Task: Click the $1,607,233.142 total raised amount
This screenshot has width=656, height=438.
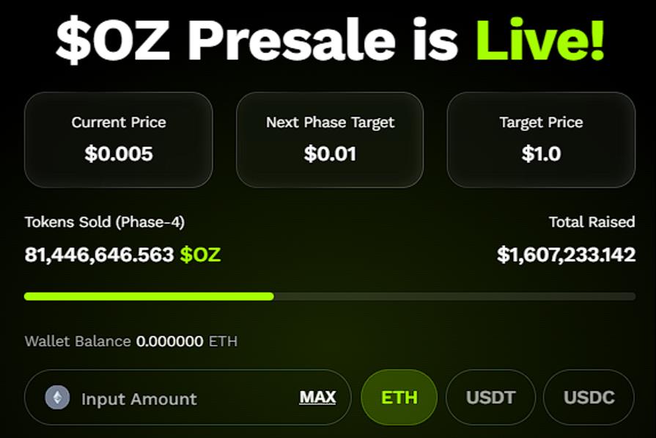Action: tap(566, 255)
